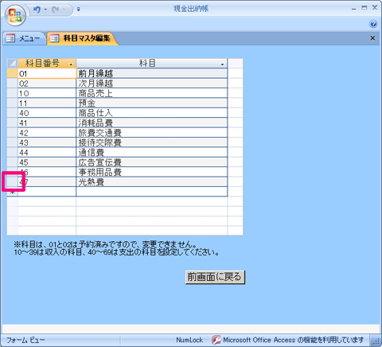382x347 pixels.
Task: Click the 科目 column header
Action: [x=151, y=64]
